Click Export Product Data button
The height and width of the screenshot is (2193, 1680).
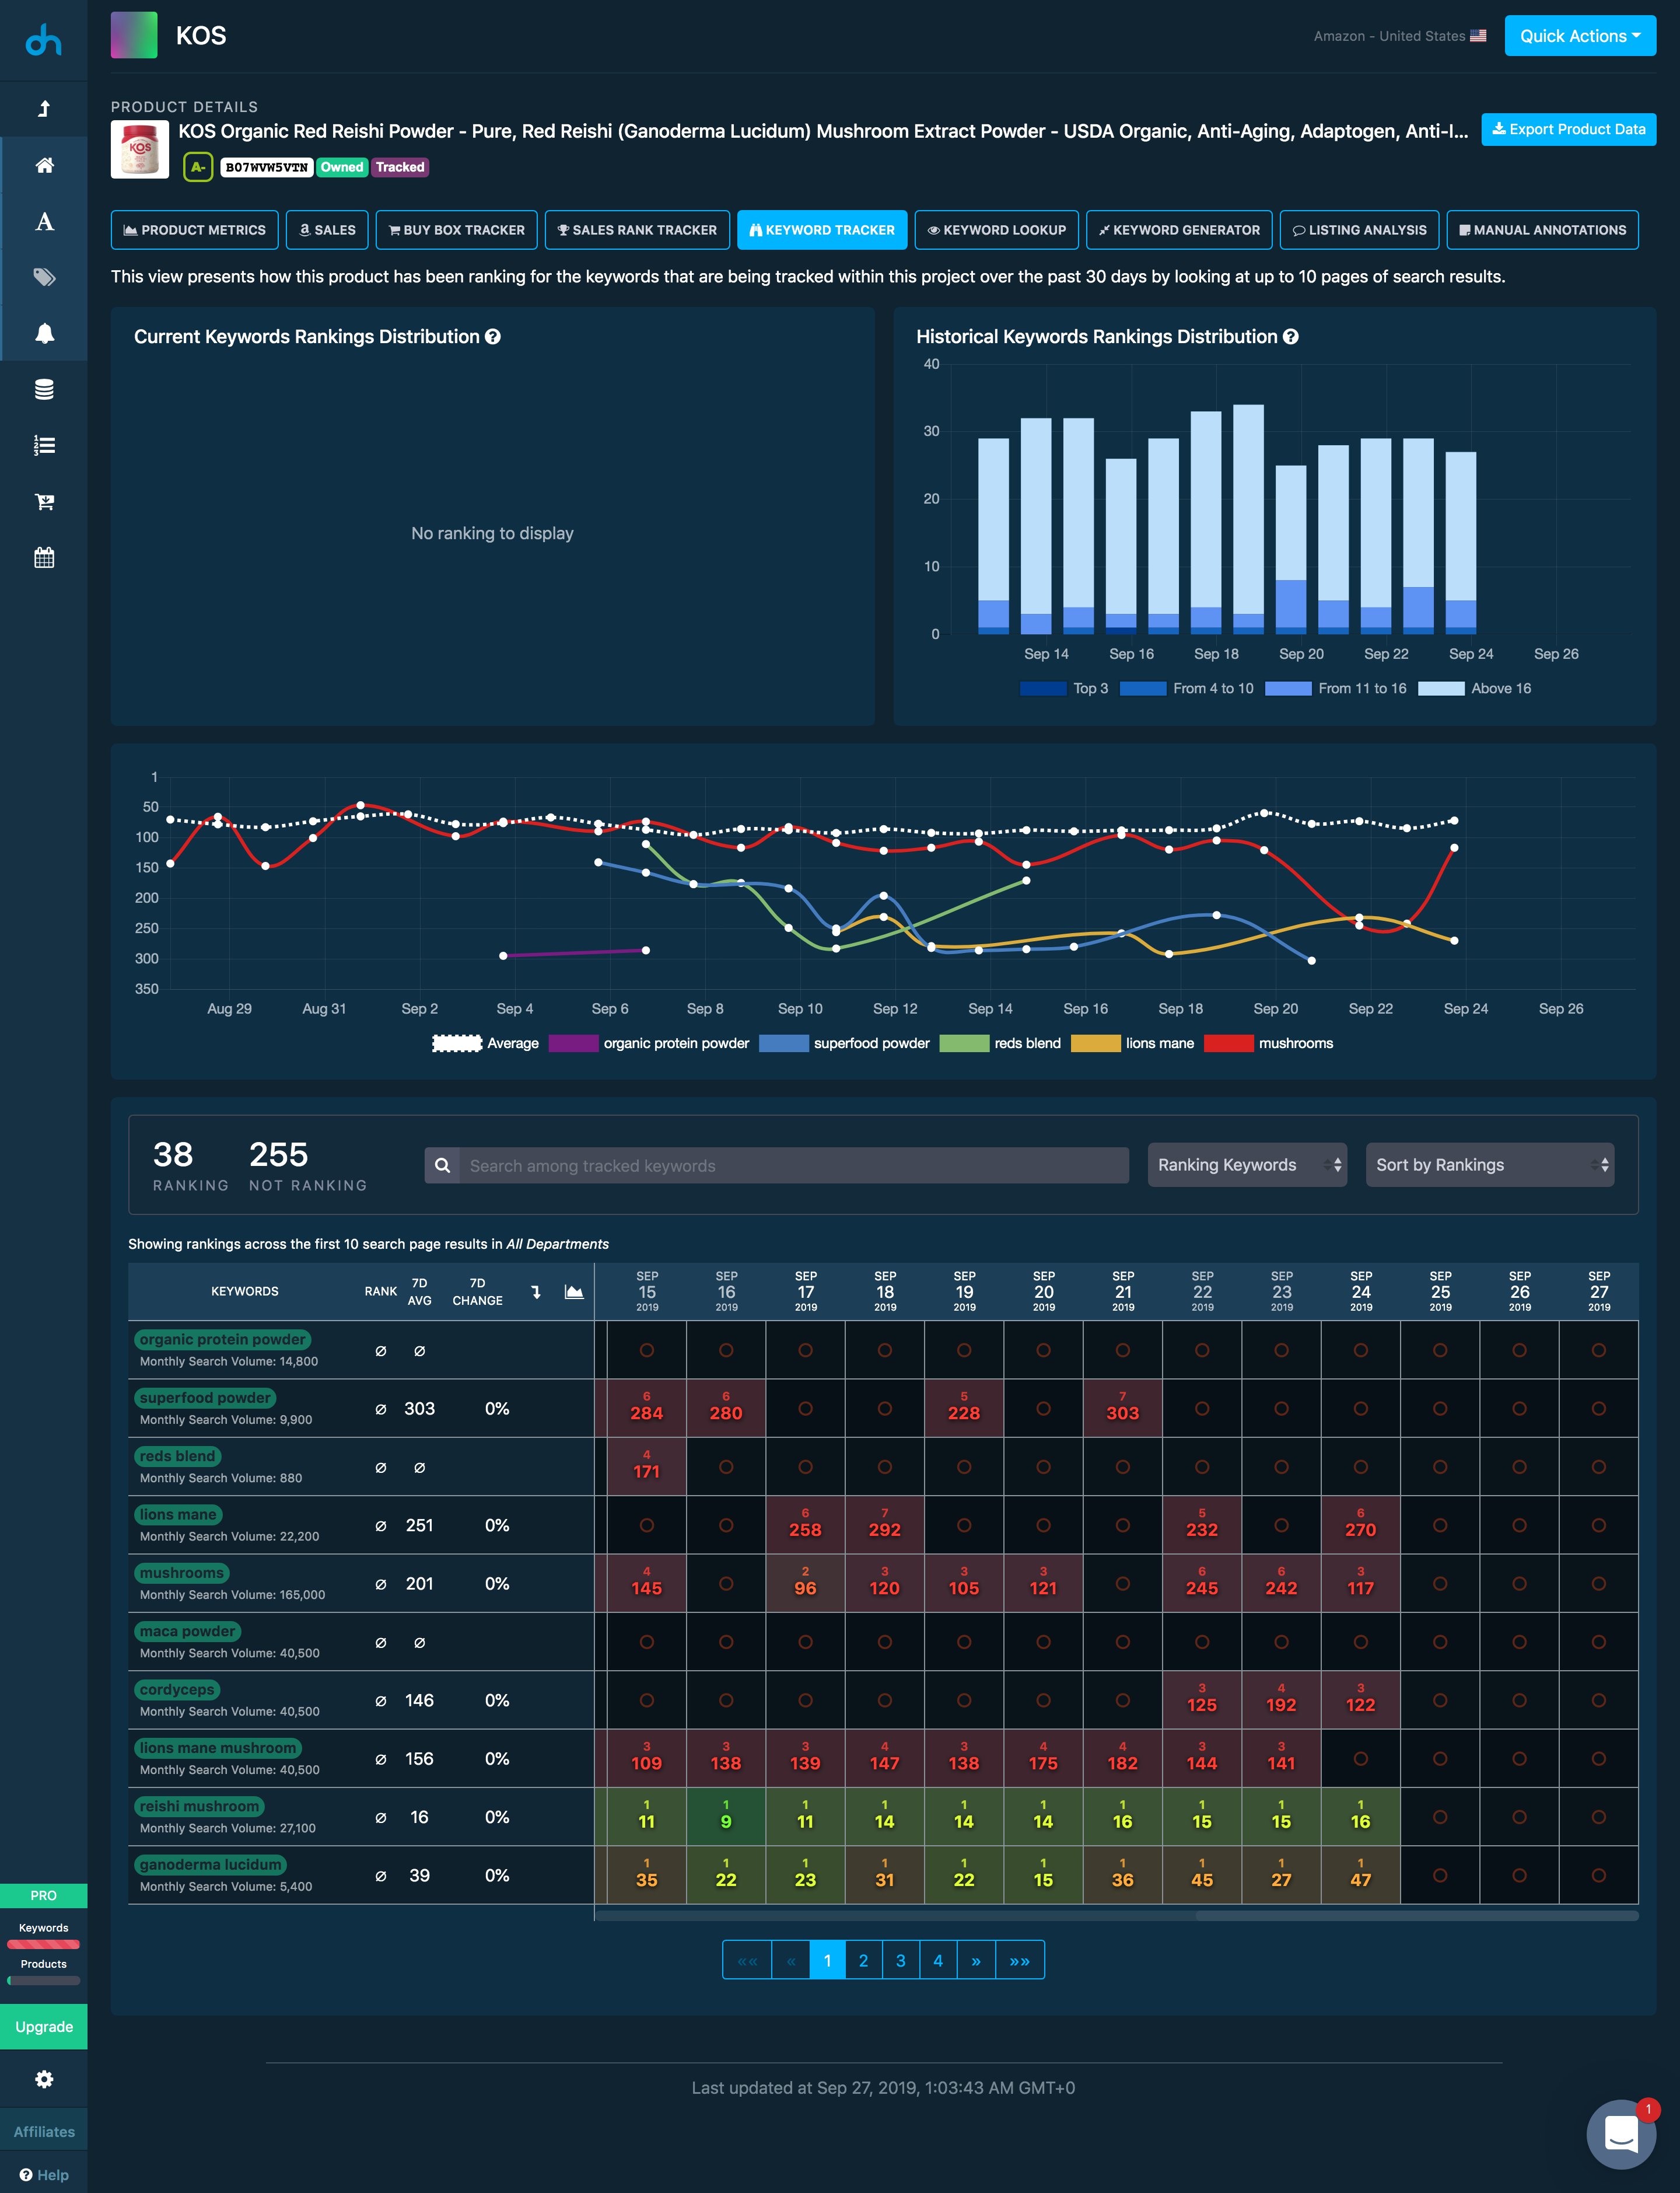[x=1568, y=129]
